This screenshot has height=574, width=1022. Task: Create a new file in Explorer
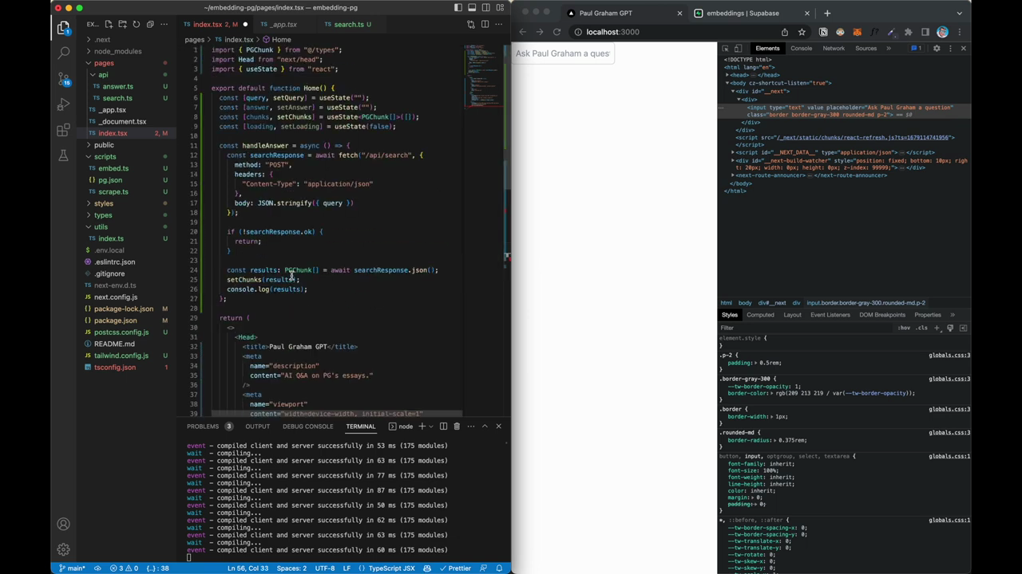coord(109,24)
